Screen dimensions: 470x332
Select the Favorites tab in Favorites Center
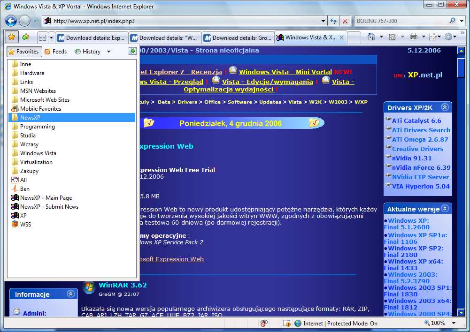tap(23, 52)
